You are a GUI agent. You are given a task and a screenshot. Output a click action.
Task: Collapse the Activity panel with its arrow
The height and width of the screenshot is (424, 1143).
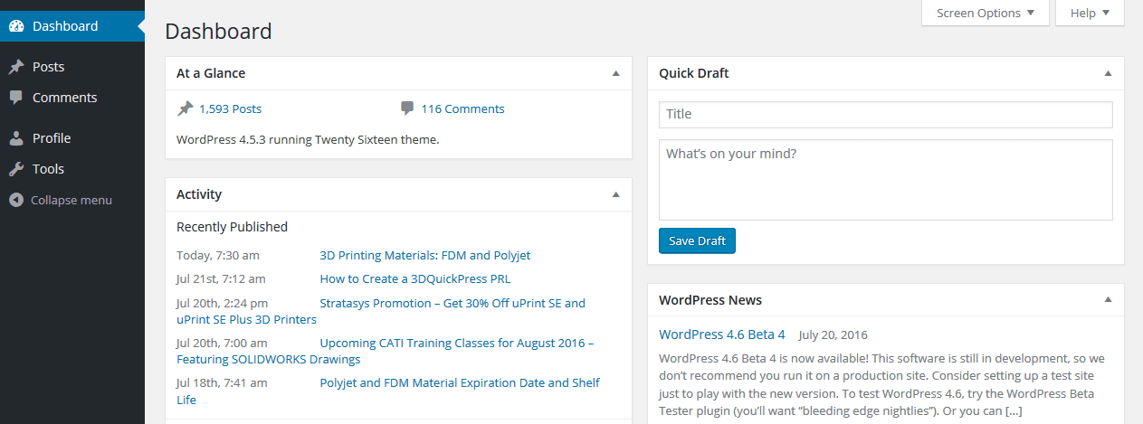pyautogui.click(x=616, y=194)
